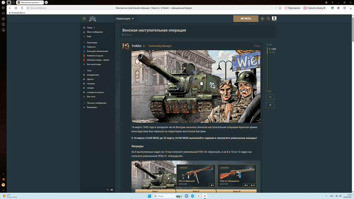Select the техника tag
Screen dimensions: 354x199
pos(91,84)
